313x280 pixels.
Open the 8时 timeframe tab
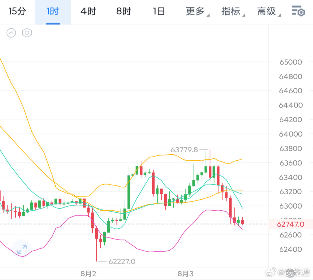(x=124, y=11)
